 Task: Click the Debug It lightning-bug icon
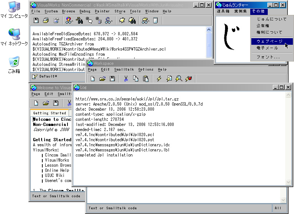(189, 79)
